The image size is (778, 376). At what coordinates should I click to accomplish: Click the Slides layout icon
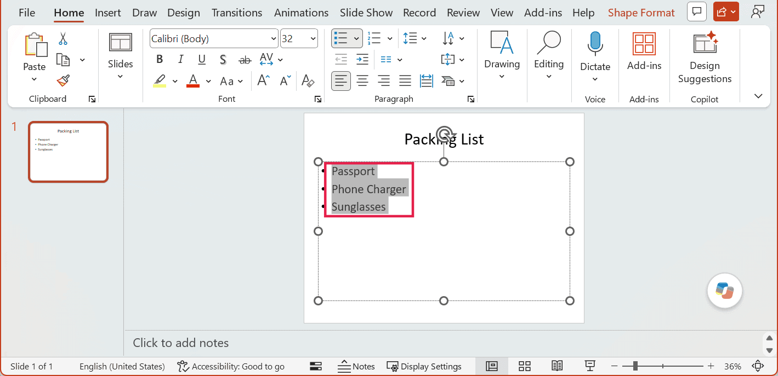(120, 43)
